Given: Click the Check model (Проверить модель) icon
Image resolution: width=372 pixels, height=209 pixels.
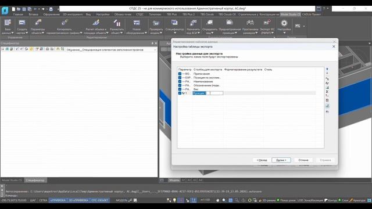Looking at the screenshot, I should (x=156, y=23).
